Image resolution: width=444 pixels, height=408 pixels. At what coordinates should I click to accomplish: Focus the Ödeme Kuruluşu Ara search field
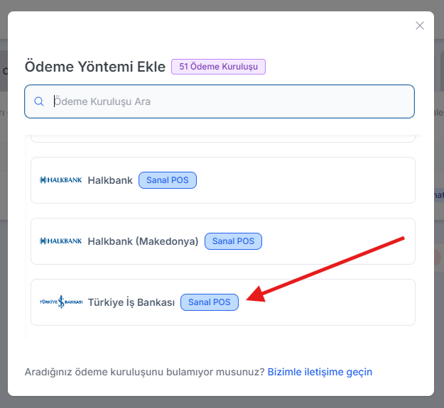click(227, 101)
